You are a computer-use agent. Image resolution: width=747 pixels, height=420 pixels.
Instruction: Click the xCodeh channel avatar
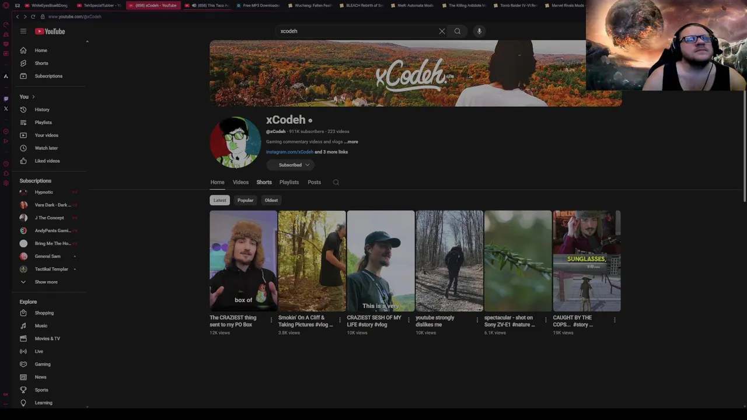pos(235,142)
